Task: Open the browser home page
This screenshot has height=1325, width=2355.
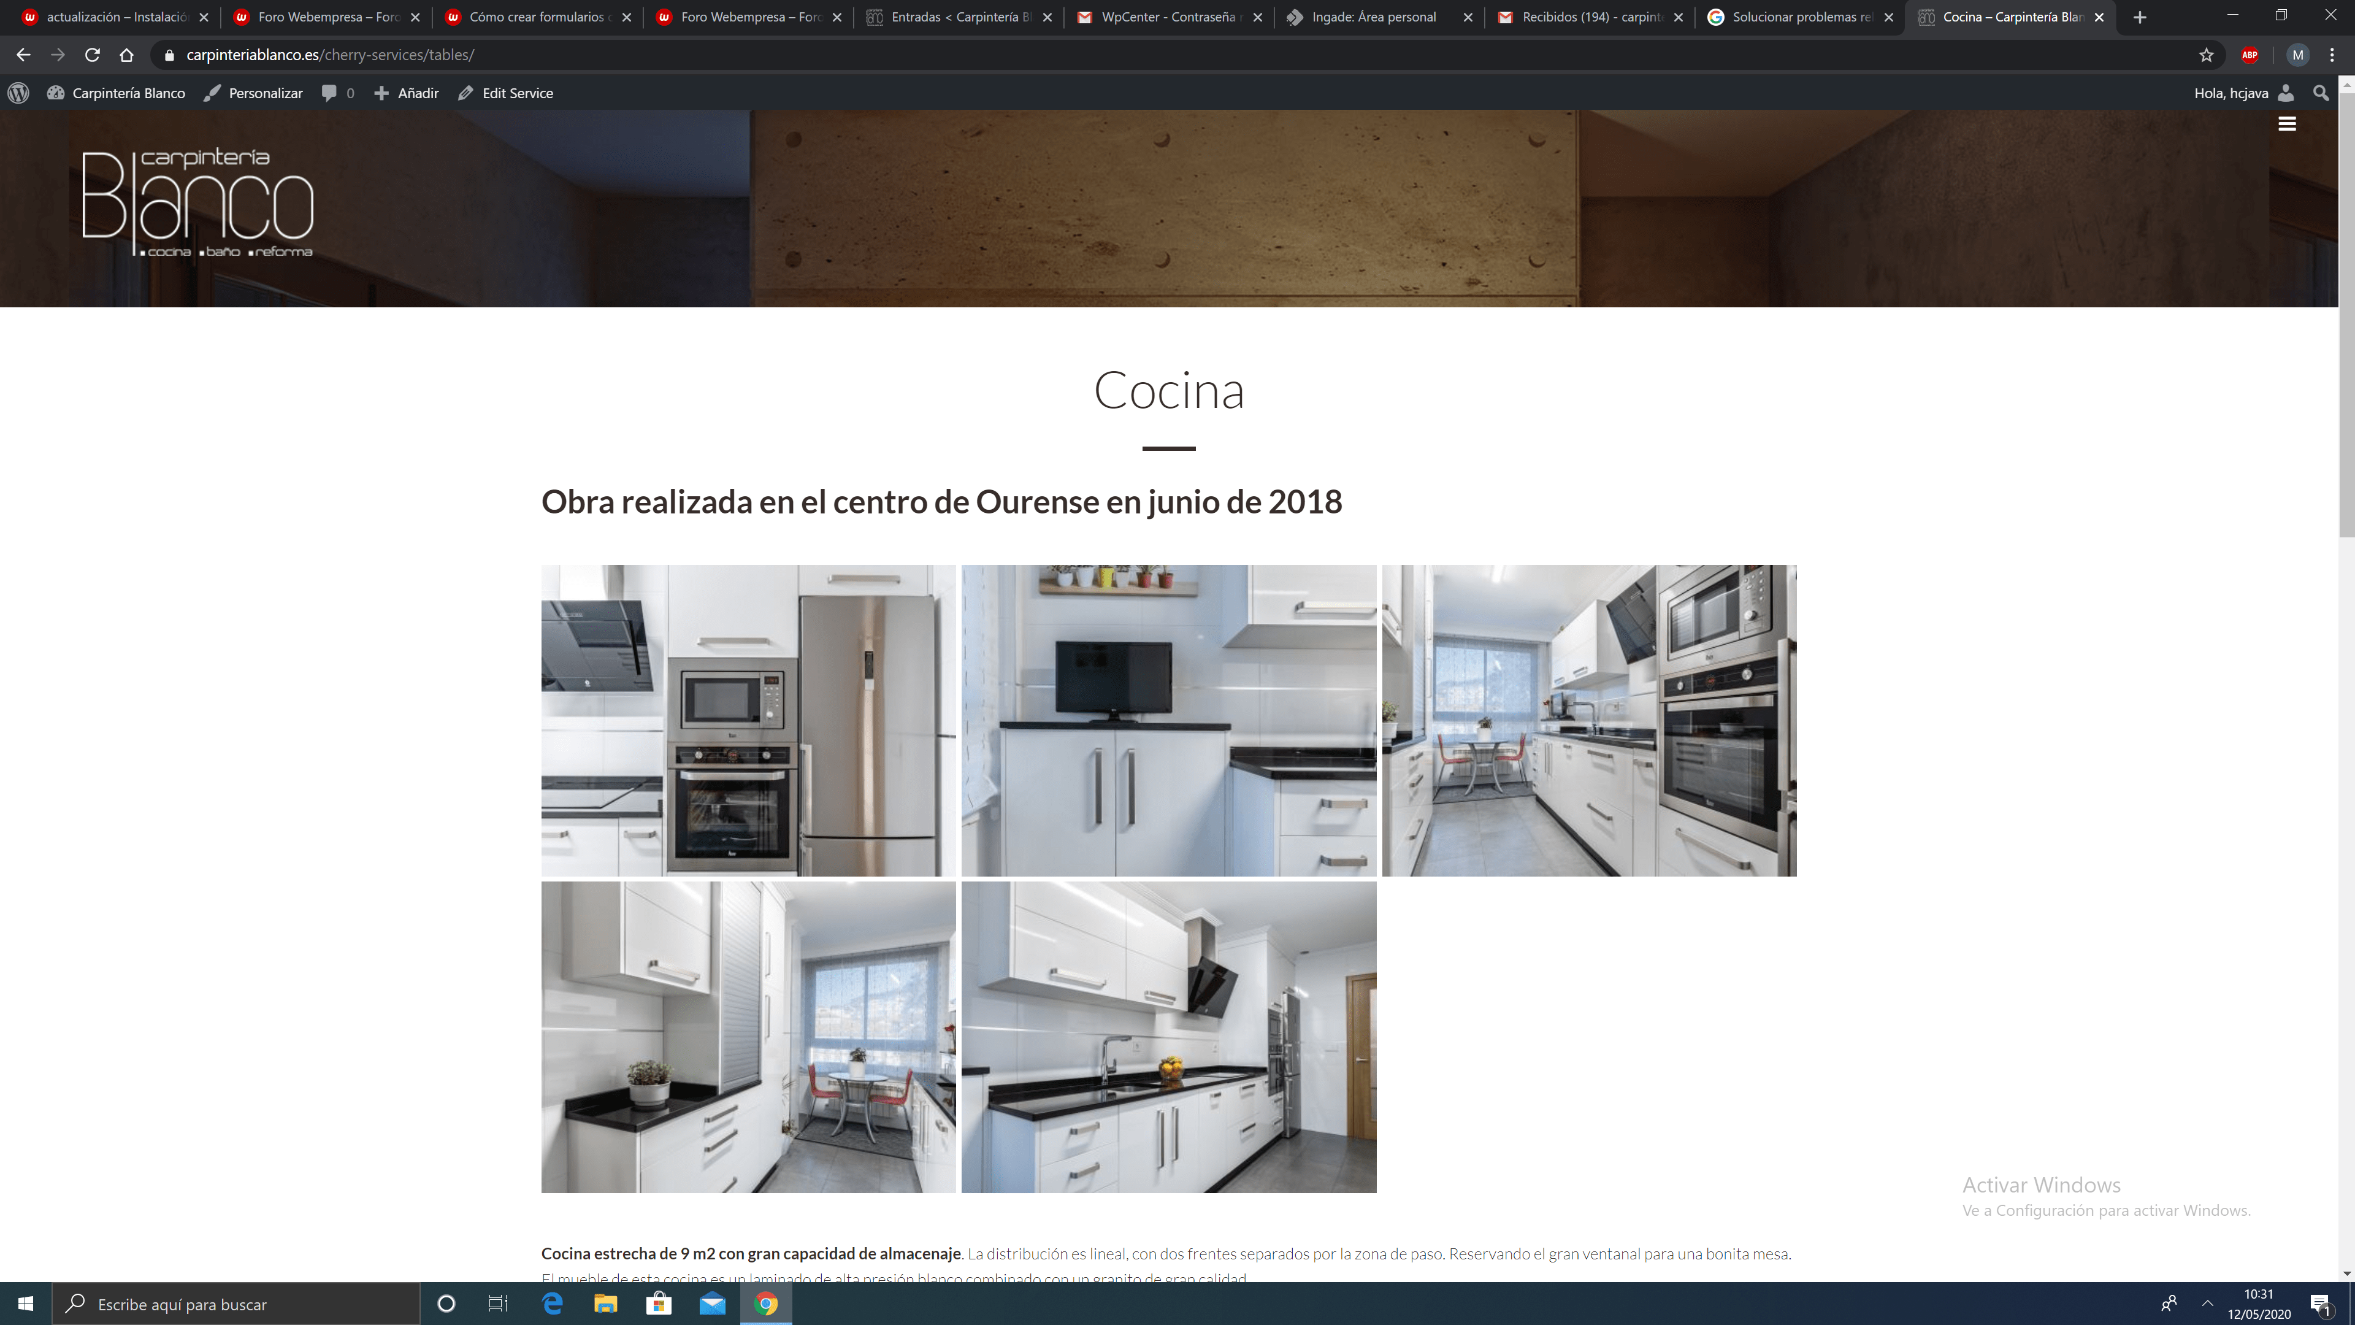Action: click(127, 55)
